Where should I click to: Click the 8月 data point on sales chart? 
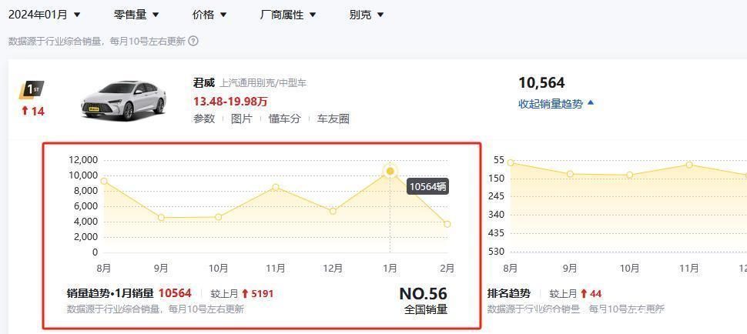[x=104, y=181]
